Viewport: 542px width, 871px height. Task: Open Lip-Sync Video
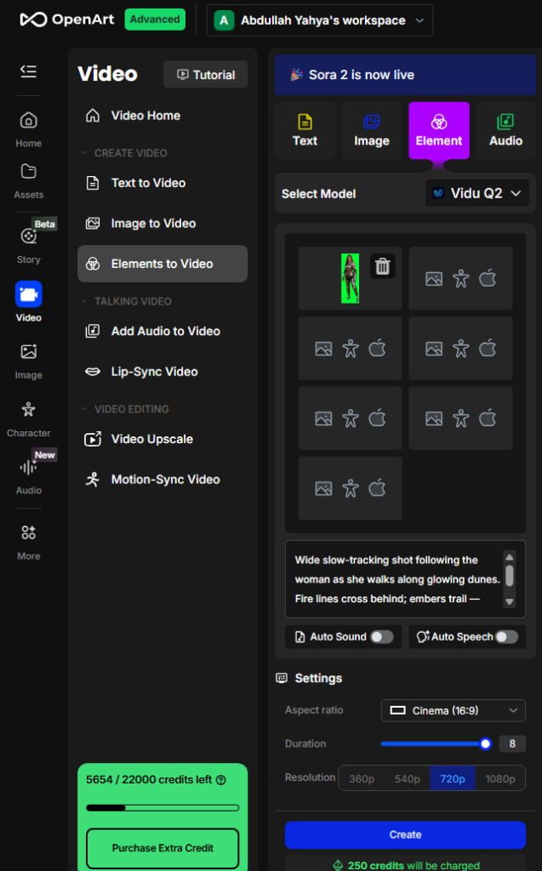[163, 372]
